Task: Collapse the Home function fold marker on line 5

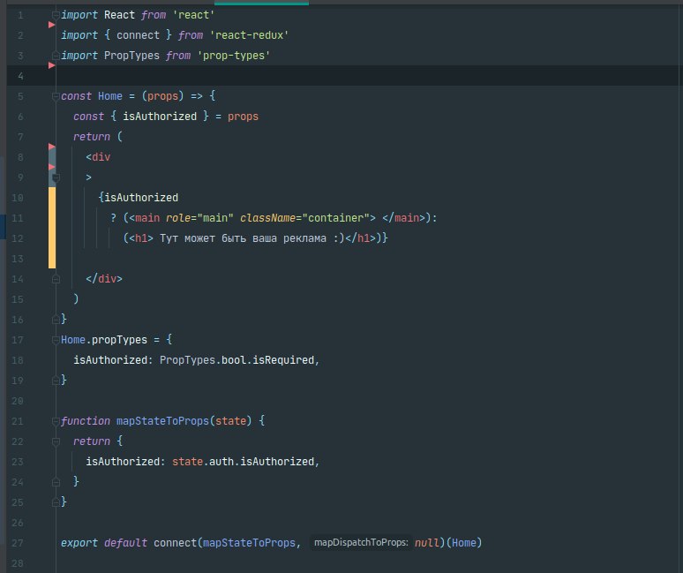Action: click(x=56, y=96)
